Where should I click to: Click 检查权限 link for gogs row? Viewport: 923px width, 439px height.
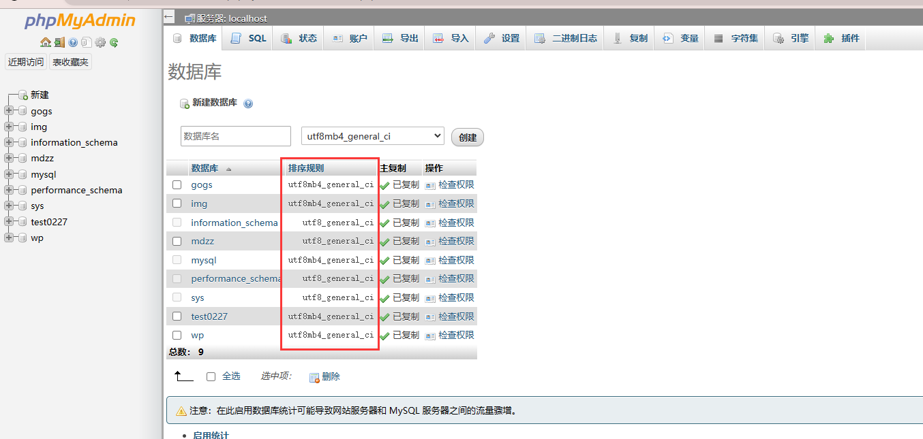[x=456, y=184]
